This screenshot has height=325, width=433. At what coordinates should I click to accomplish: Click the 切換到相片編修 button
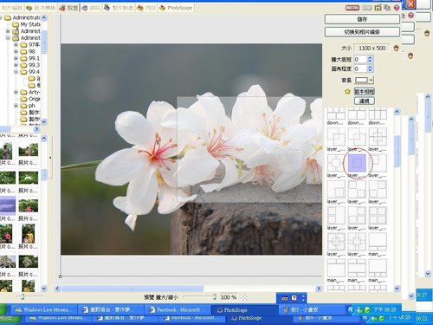click(x=362, y=32)
